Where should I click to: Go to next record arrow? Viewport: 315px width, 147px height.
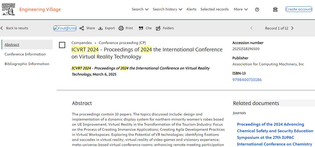tap(292, 28)
